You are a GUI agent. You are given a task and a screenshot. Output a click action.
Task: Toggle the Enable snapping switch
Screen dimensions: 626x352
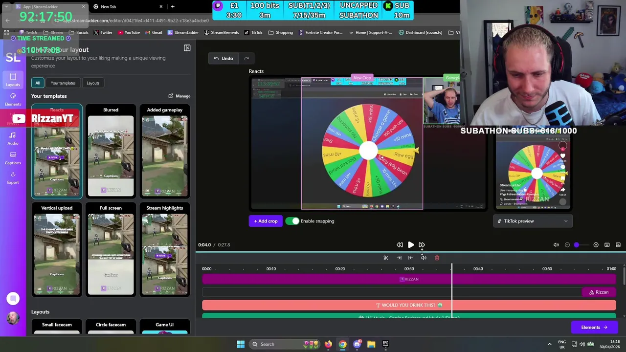pos(292,221)
